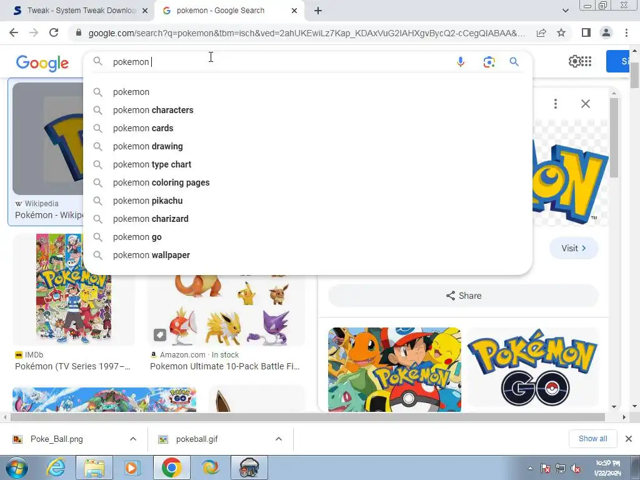Choose suggestion 'pokemon drawing'
Viewport: 640px width, 480px height.
(x=307, y=146)
